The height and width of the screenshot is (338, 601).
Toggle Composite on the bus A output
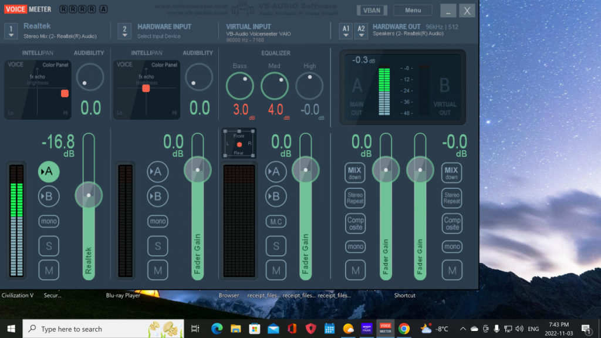[x=355, y=224]
